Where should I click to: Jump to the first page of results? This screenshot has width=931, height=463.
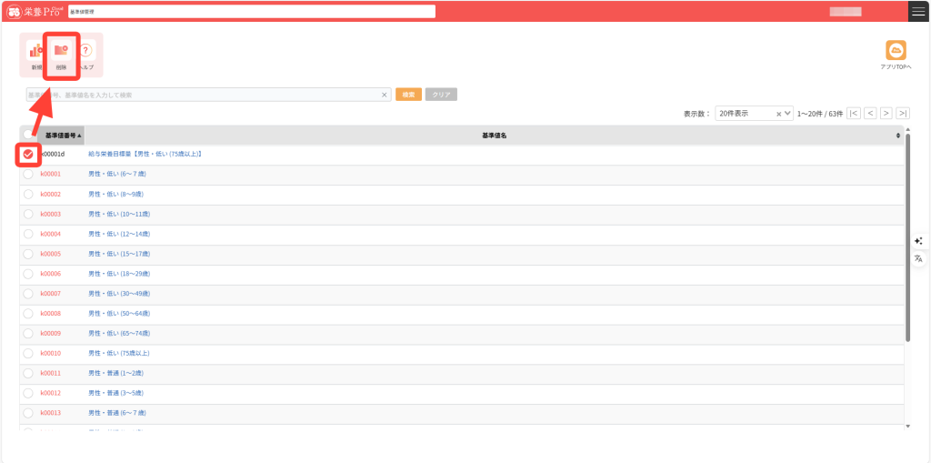point(854,114)
